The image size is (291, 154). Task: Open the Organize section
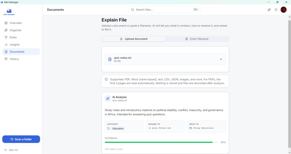21,30
